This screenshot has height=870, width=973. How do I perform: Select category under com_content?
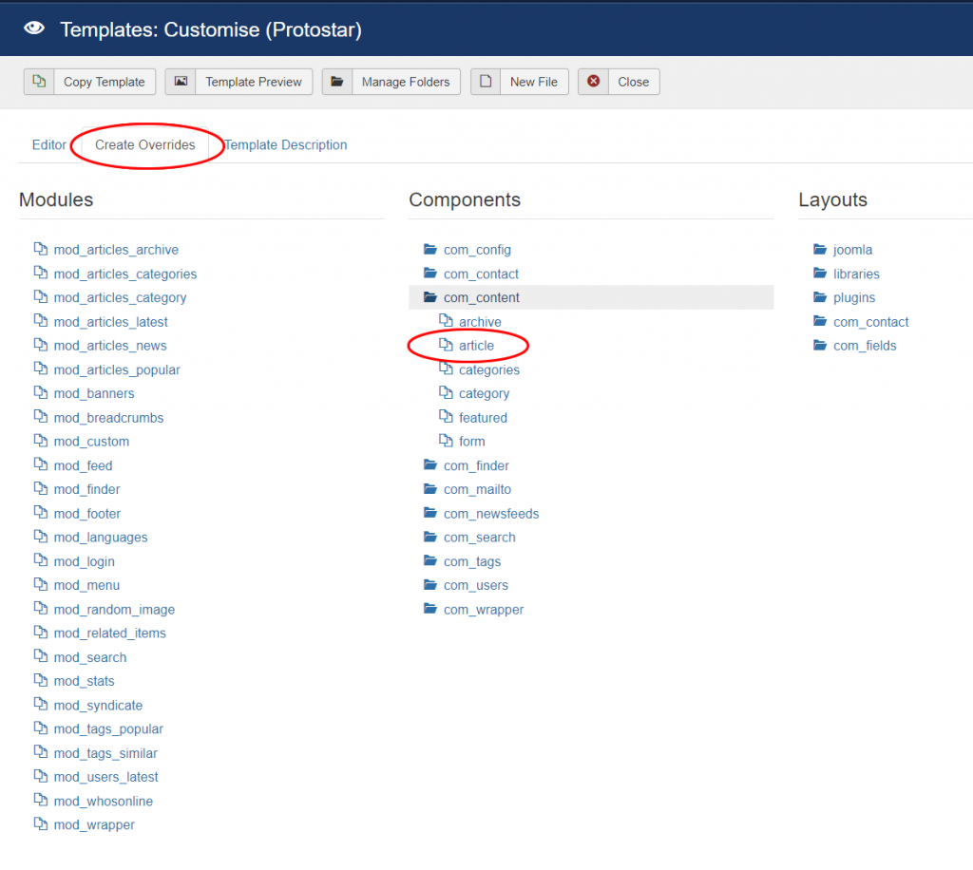pyautogui.click(x=482, y=393)
